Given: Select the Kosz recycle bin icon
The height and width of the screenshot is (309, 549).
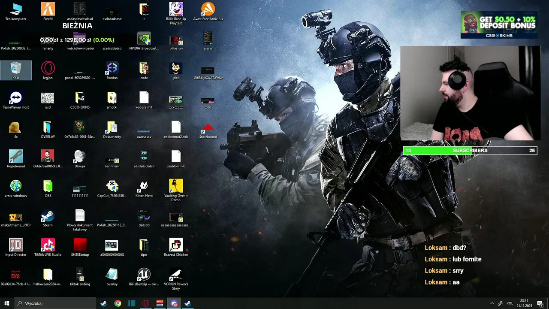Looking at the screenshot, I should pos(16,70).
